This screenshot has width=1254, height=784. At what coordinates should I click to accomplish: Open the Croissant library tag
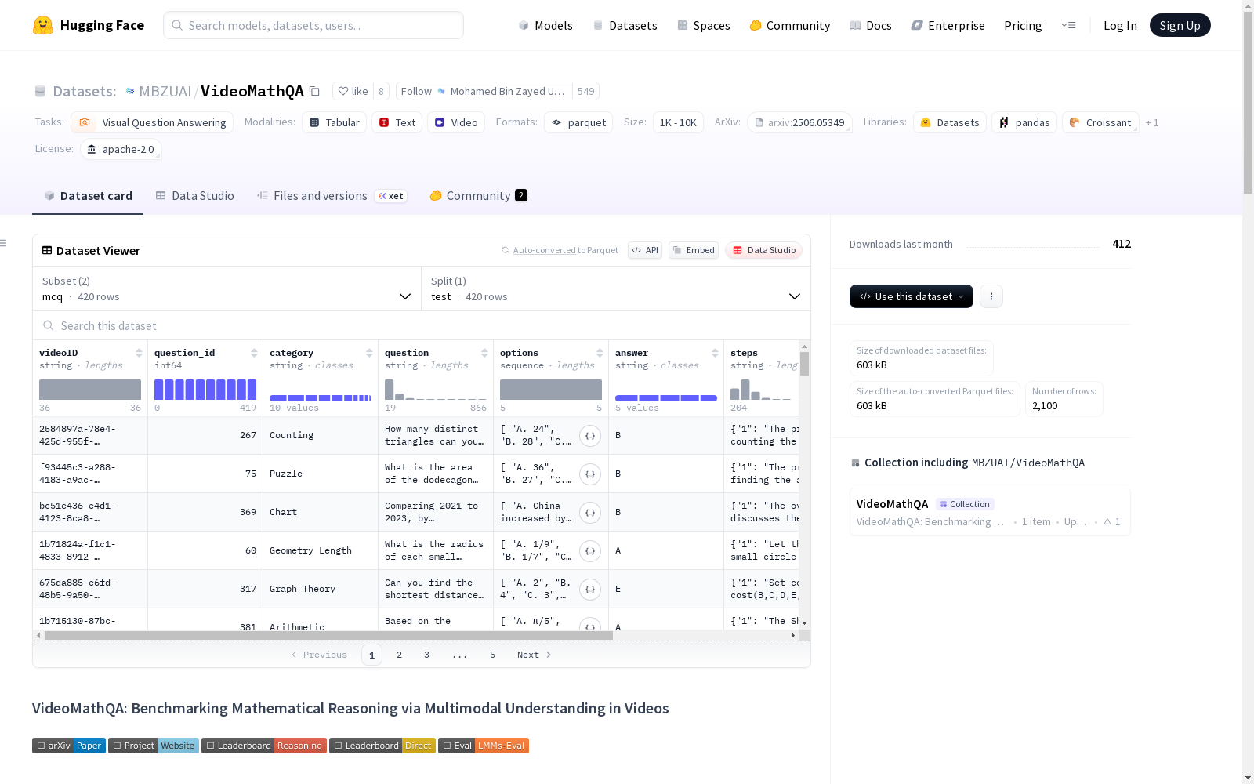pyautogui.click(x=1100, y=122)
